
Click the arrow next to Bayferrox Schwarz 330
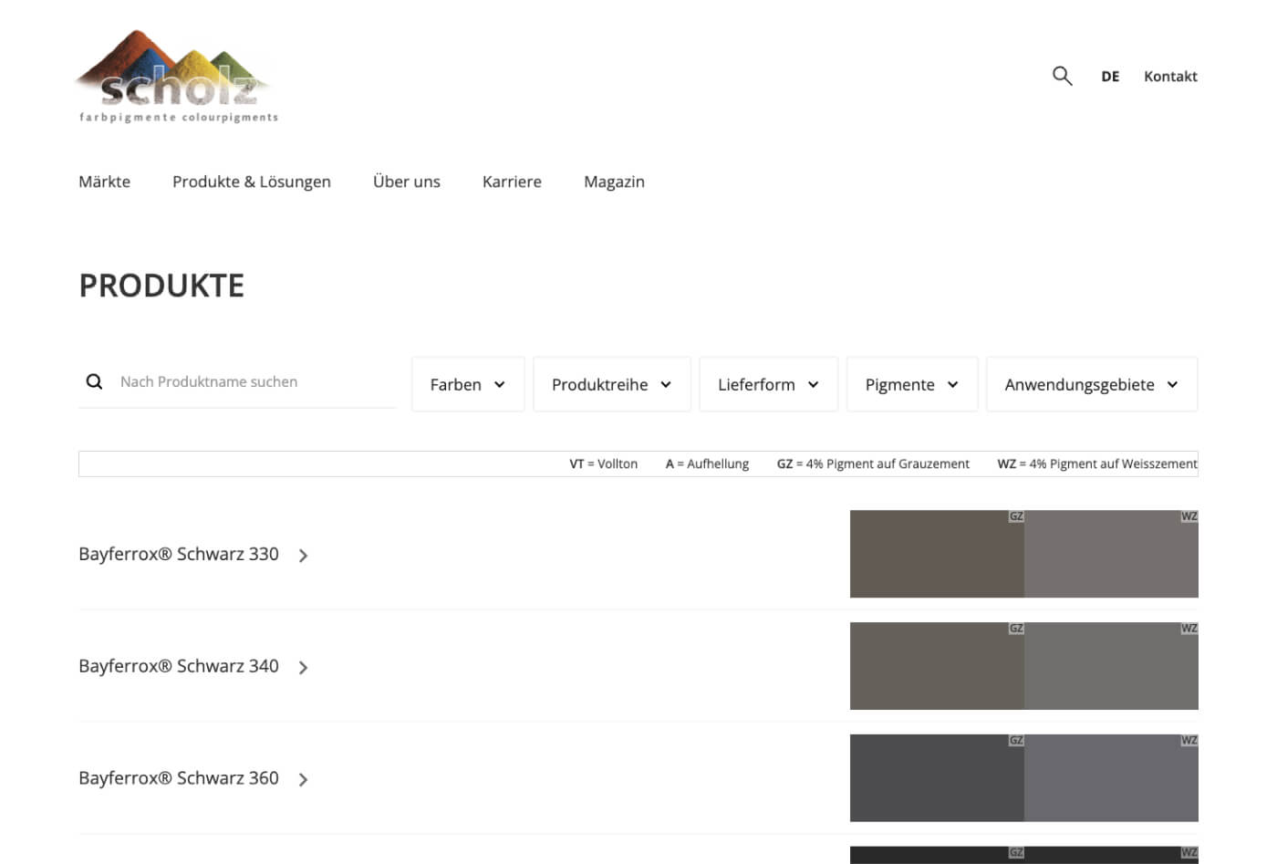pyautogui.click(x=303, y=556)
